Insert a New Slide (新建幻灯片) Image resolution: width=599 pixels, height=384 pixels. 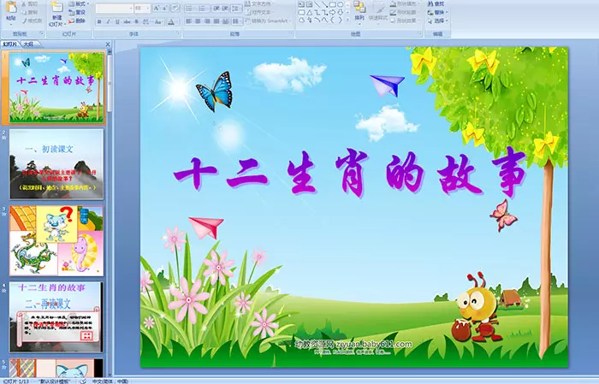56,15
